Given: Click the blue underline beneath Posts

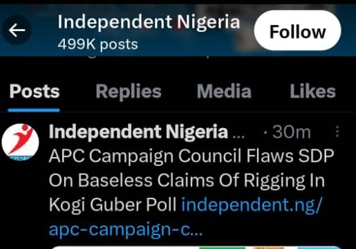Looking at the screenshot, I should click(x=34, y=111).
